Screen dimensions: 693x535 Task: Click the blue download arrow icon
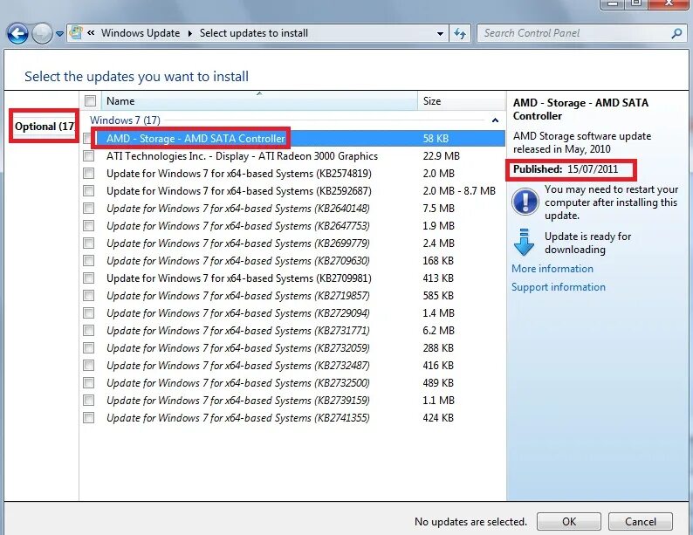pos(525,242)
